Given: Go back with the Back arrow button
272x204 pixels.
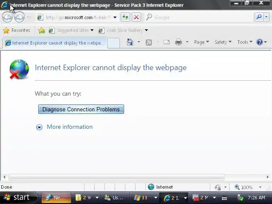Looking at the screenshot, I should tap(7, 17).
